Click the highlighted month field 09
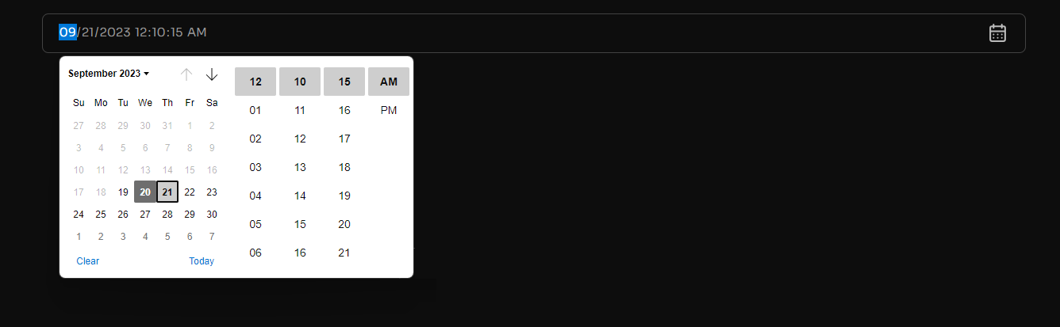Image resolution: width=1060 pixels, height=327 pixels. coord(67,32)
